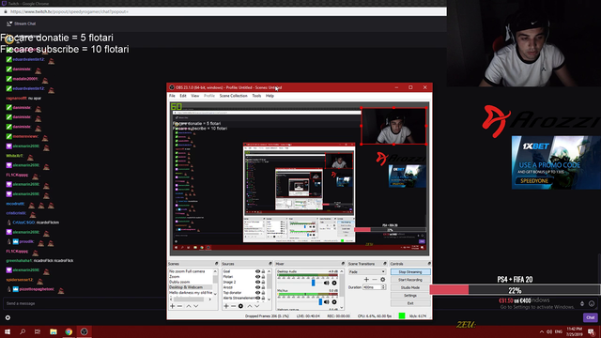This screenshot has height=338, width=601.
Task: Hide the Flotari source
Action: click(x=257, y=277)
